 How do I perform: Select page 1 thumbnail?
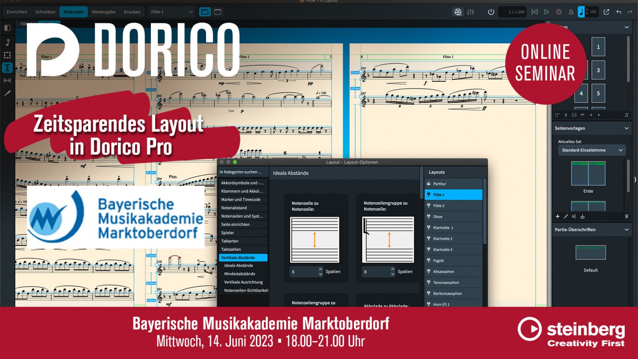598,47
